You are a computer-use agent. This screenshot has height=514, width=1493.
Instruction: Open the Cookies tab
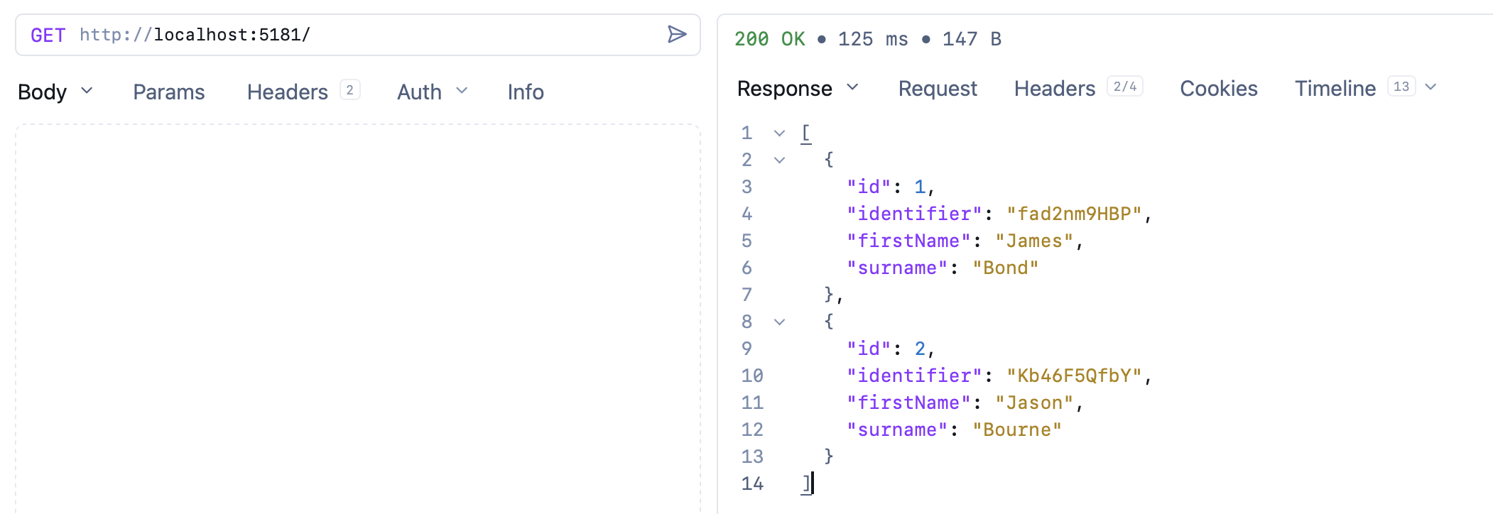tap(1218, 88)
